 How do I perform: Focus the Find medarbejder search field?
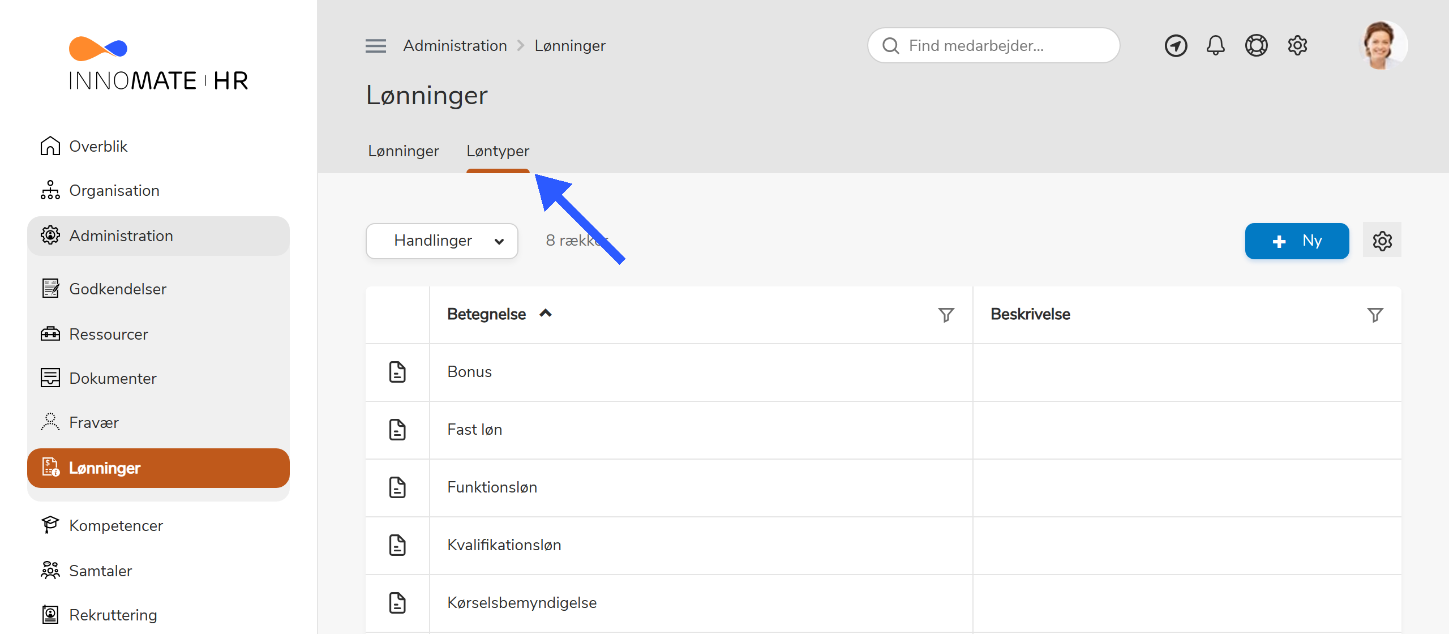pyautogui.click(x=993, y=46)
